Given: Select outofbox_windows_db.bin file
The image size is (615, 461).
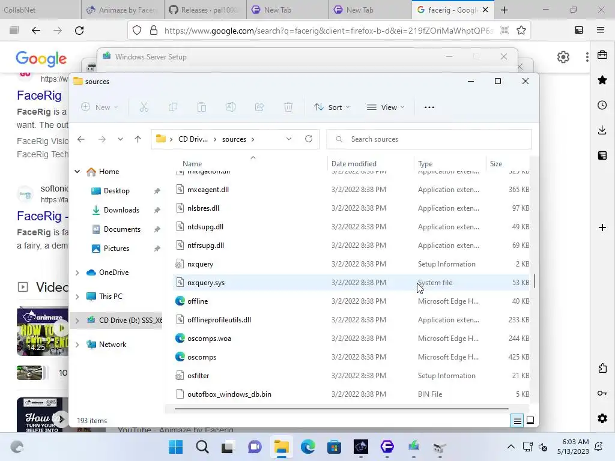Looking at the screenshot, I should coord(351,394).
